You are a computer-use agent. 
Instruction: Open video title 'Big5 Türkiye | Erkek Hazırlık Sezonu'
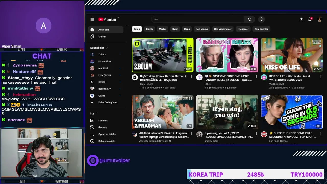pyautogui.click(x=163, y=78)
